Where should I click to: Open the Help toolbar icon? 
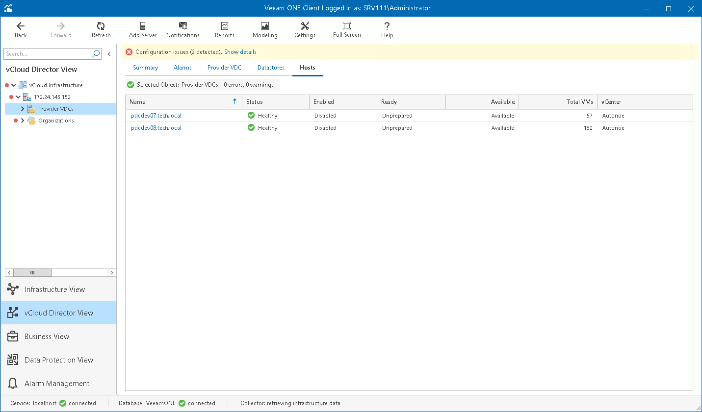(x=387, y=29)
